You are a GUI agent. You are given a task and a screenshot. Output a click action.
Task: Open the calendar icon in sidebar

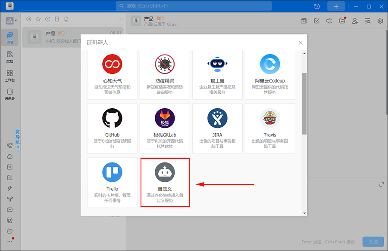pos(9,167)
